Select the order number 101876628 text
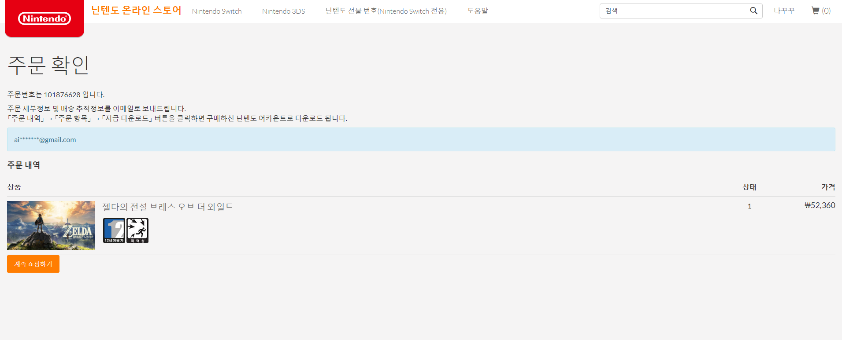 [x=62, y=95]
